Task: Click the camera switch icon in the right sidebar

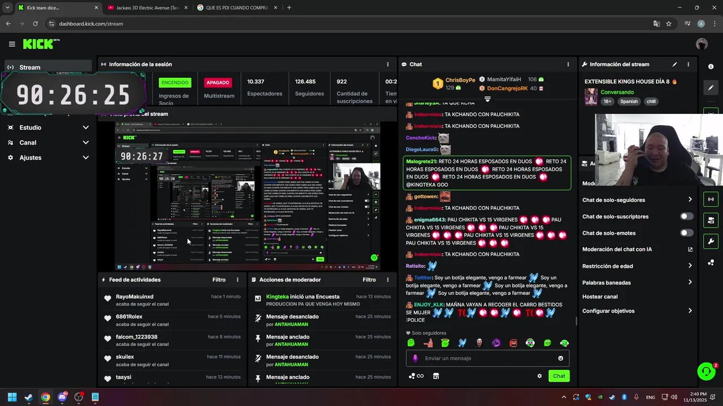Action: click(x=711, y=220)
